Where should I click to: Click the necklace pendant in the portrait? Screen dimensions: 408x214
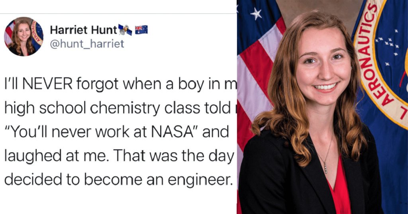pyautogui.click(x=325, y=168)
